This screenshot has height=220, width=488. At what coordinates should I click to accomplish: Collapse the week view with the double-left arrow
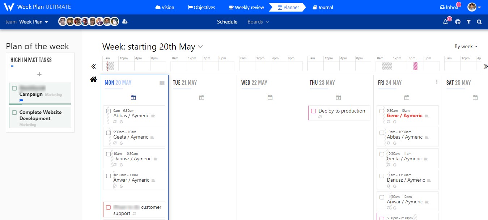pyautogui.click(x=93, y=66)
